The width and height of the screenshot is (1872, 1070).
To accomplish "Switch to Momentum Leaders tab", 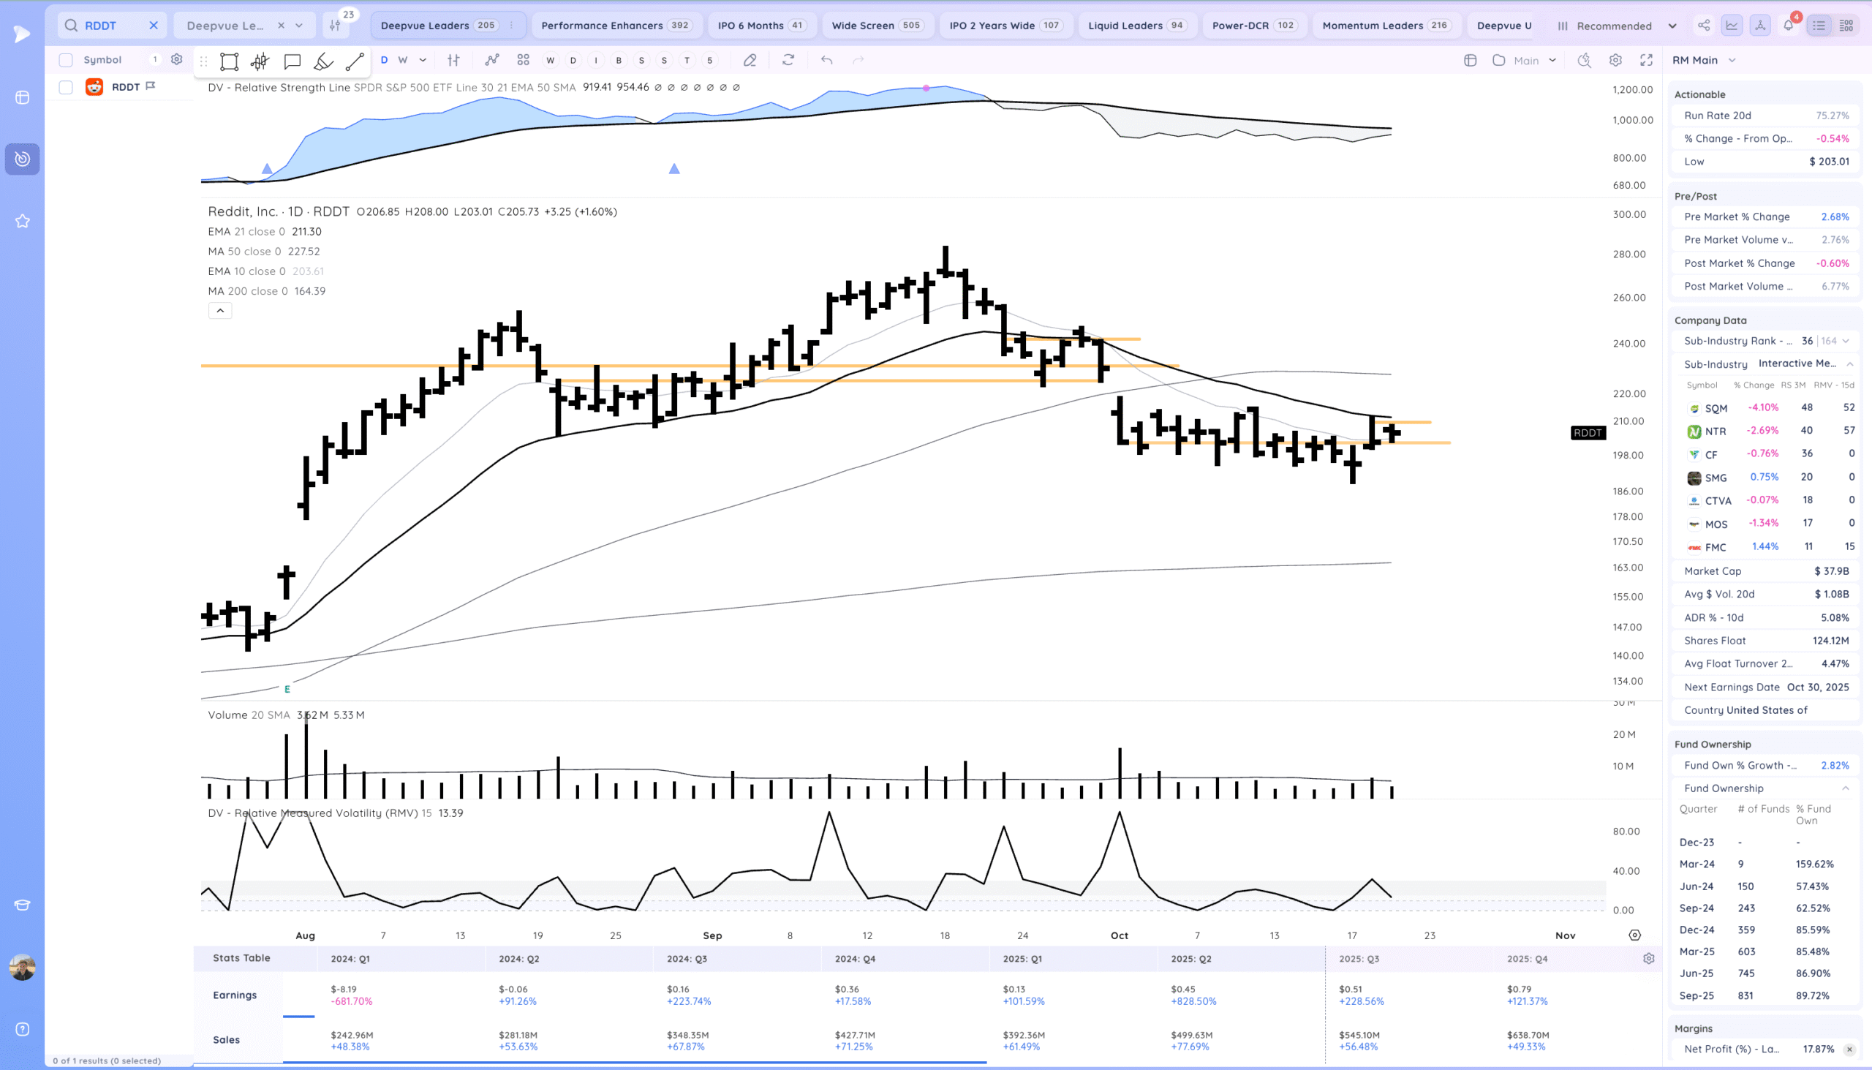I will (x=1372, y=26).
